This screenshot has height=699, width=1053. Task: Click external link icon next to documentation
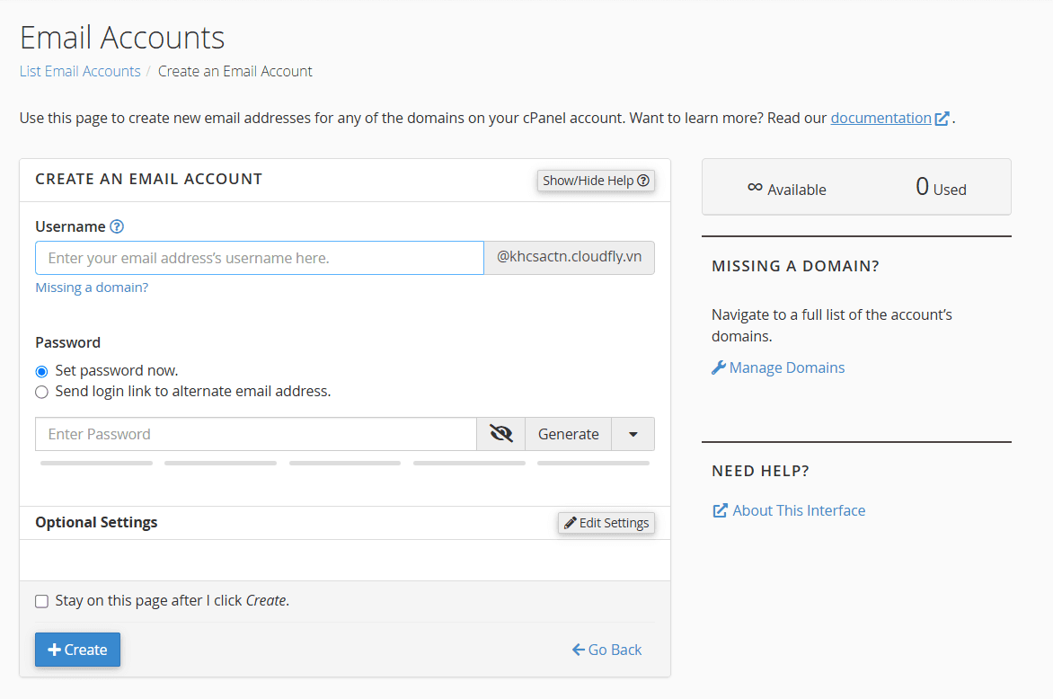(x=942, y=119)
